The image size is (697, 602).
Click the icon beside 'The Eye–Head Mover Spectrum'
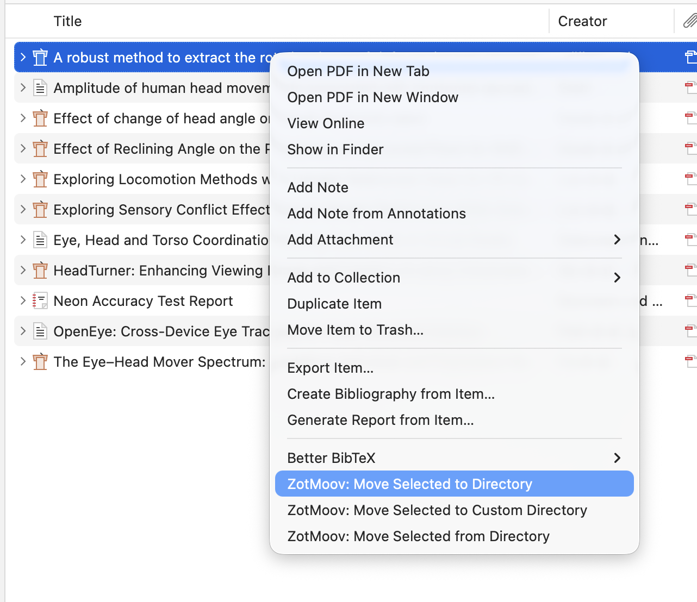(40, 362)
